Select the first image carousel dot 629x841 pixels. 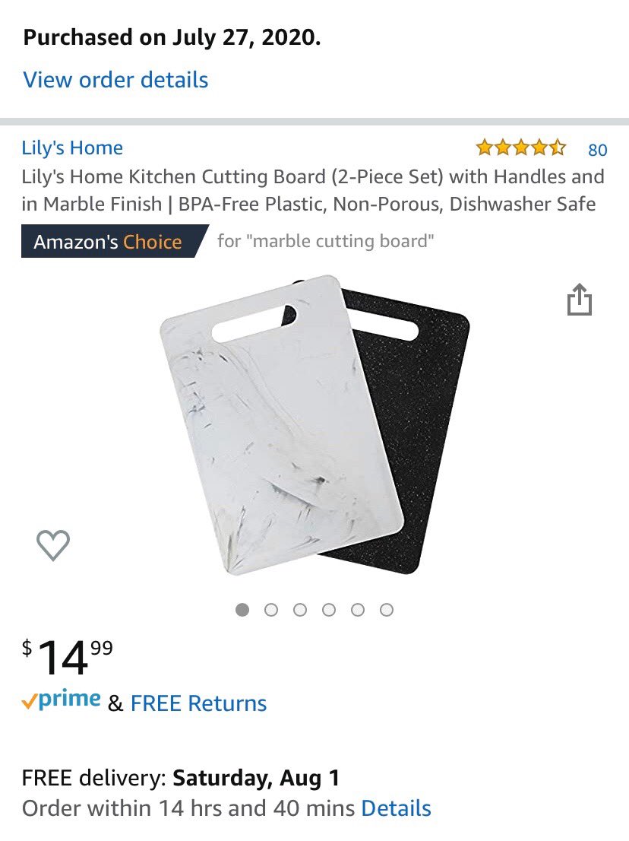(242, 610)
